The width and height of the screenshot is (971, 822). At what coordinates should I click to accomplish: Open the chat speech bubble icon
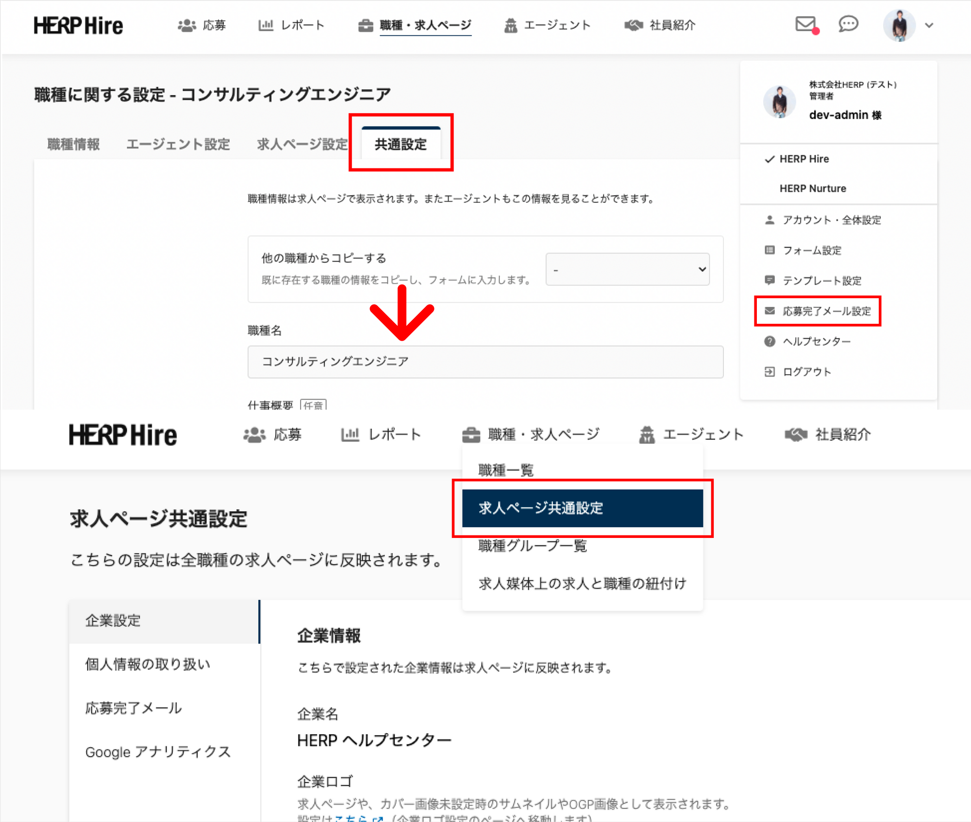[x=848, y=24]
